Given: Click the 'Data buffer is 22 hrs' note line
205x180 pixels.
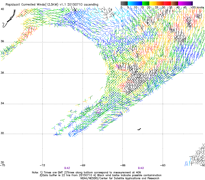Looking at the screenshot, I should [x=100, y=175].
